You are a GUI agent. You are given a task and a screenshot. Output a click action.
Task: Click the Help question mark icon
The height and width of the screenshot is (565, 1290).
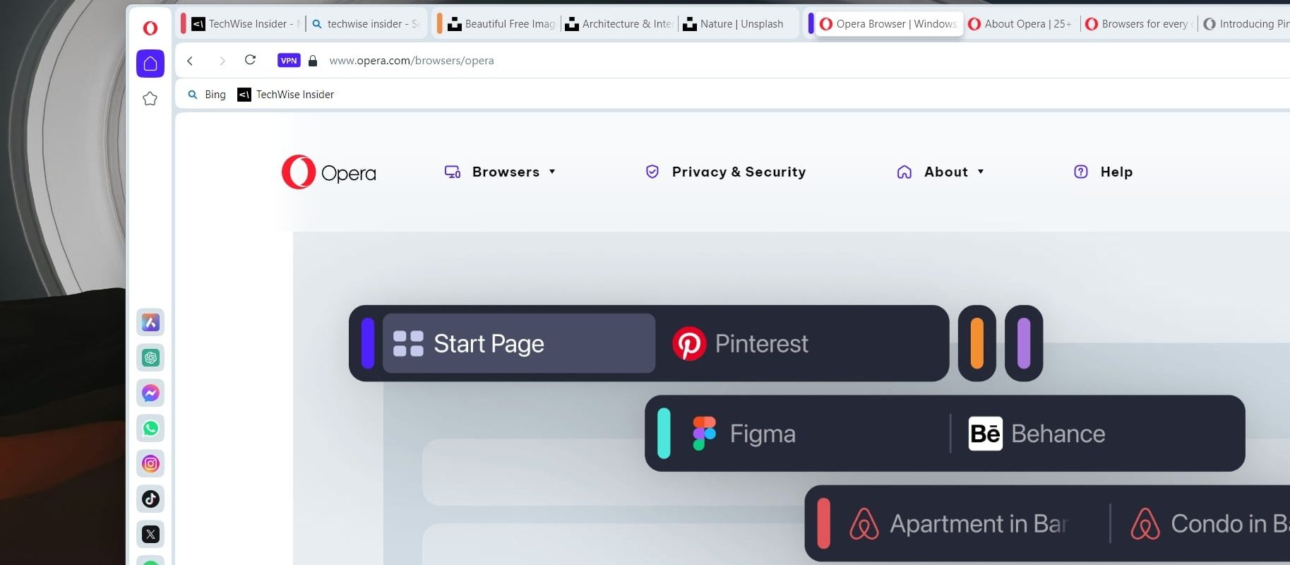[1081, 172]
